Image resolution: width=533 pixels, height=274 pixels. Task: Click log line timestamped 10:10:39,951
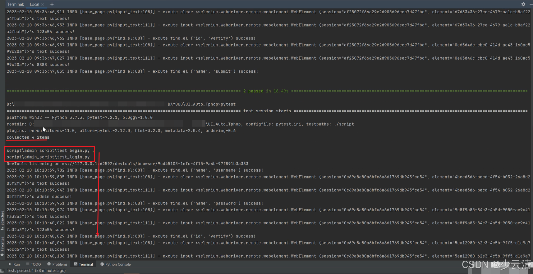point(135,203)
